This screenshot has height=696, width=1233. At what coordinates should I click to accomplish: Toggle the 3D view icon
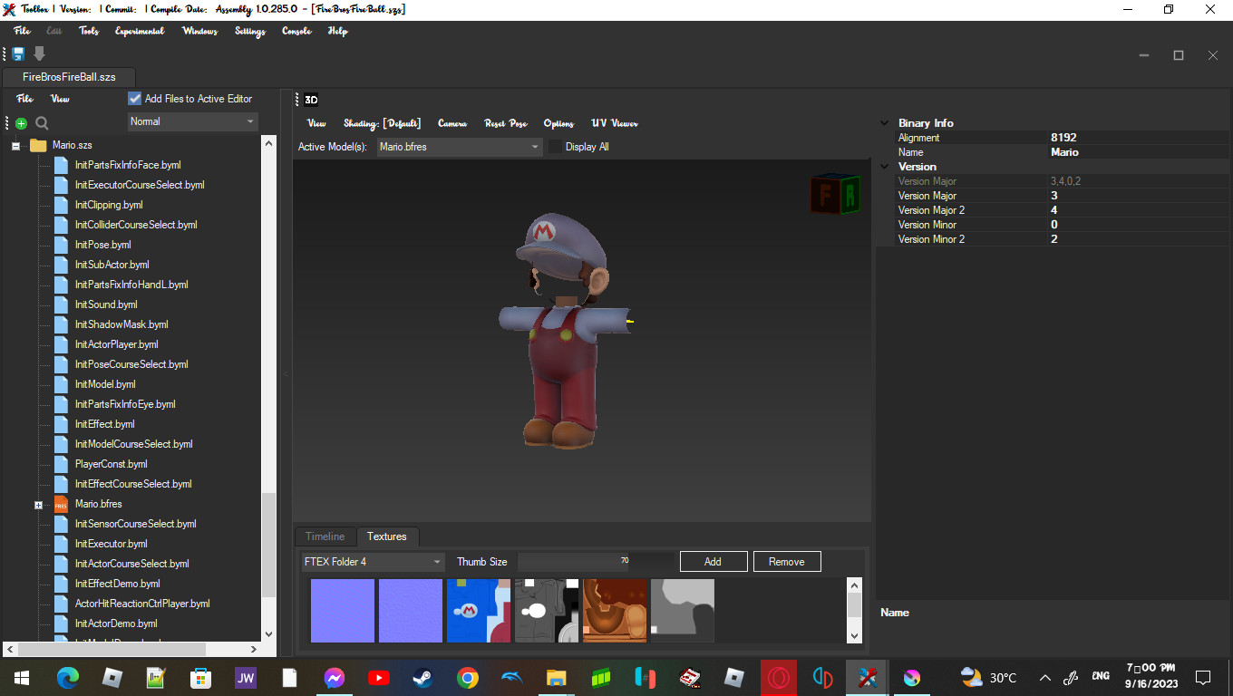point(311,100)
